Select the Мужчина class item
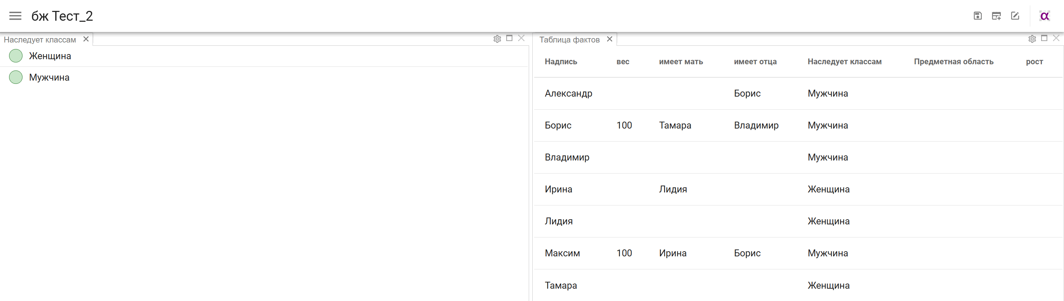 click(x=264, y=77)
